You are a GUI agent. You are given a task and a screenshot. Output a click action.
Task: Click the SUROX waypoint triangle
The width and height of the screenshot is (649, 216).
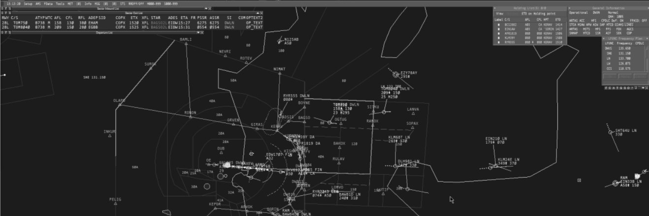[x=150, y=68]
